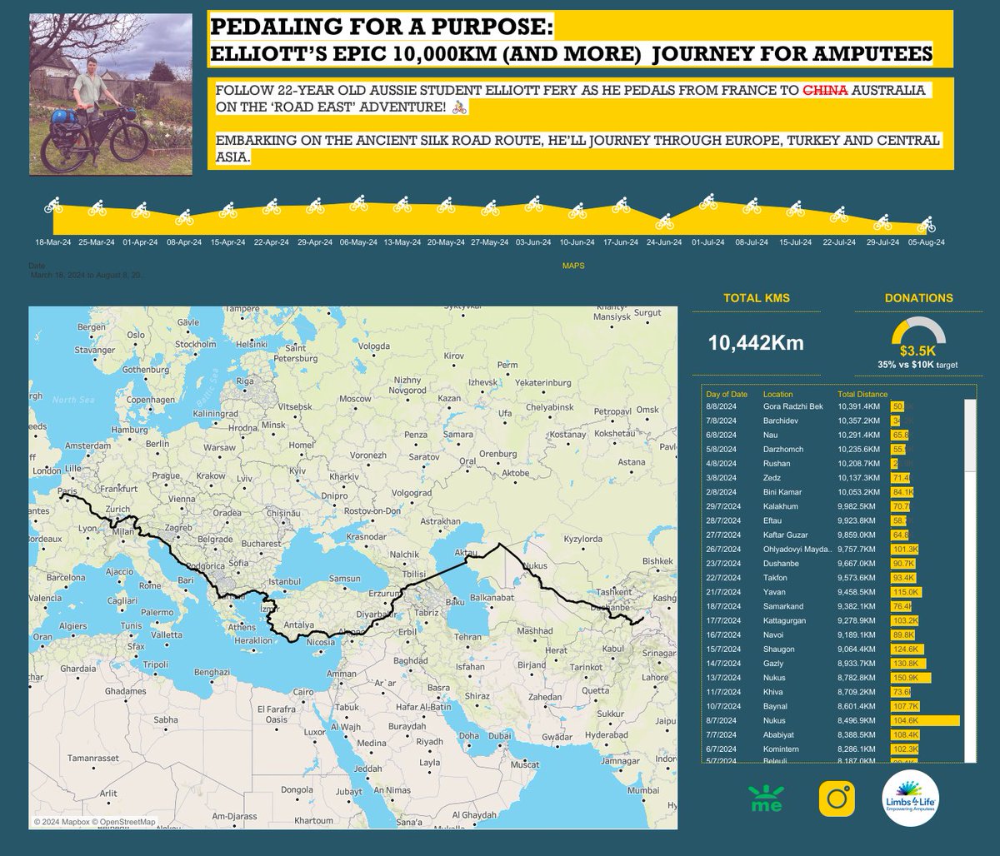Pick the cyclist marker at 22-Apr-24

tap(272, 206)
